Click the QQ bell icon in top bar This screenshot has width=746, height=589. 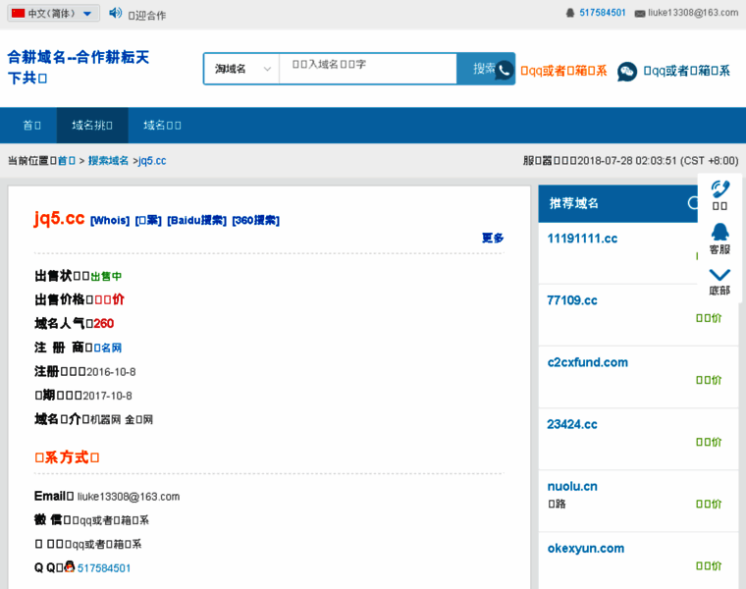pyautogui.click(x=570, y=13)
